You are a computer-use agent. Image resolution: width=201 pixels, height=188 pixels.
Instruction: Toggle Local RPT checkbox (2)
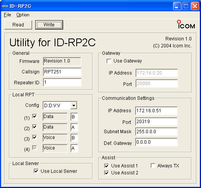[x=34, y=127]
